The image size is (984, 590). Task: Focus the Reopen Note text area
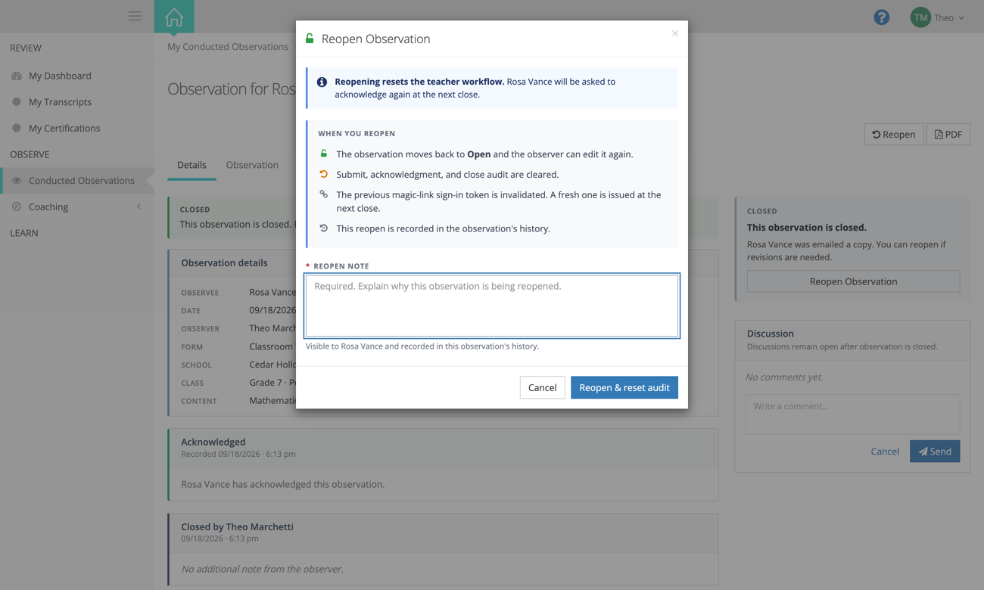(x=492, y=306)
